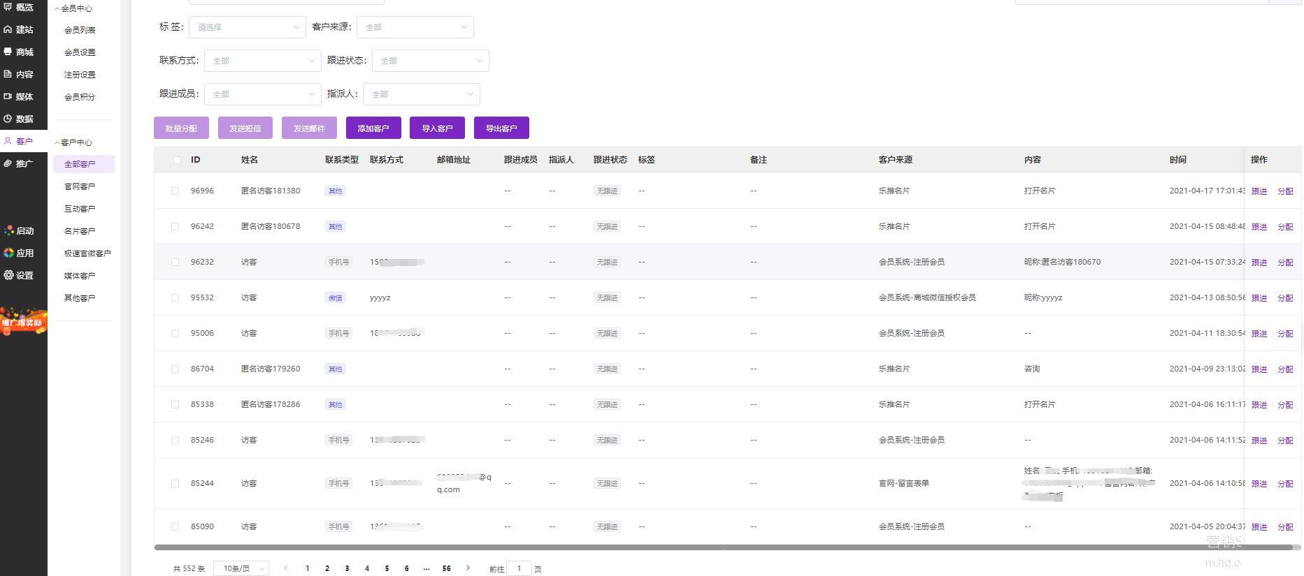
Task: Open 会员列表 in the member center menu
Action: tap(80, 30)
